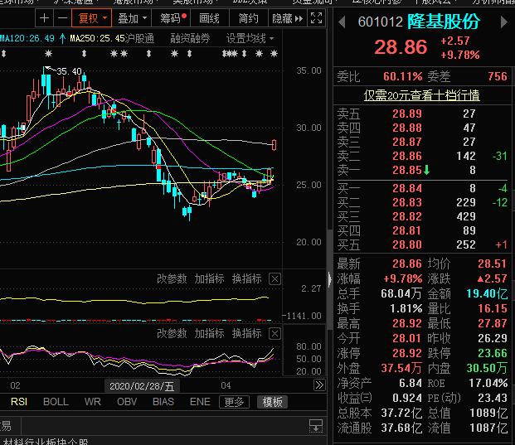Click the plus zoom-in chart icon

(43, 17)
